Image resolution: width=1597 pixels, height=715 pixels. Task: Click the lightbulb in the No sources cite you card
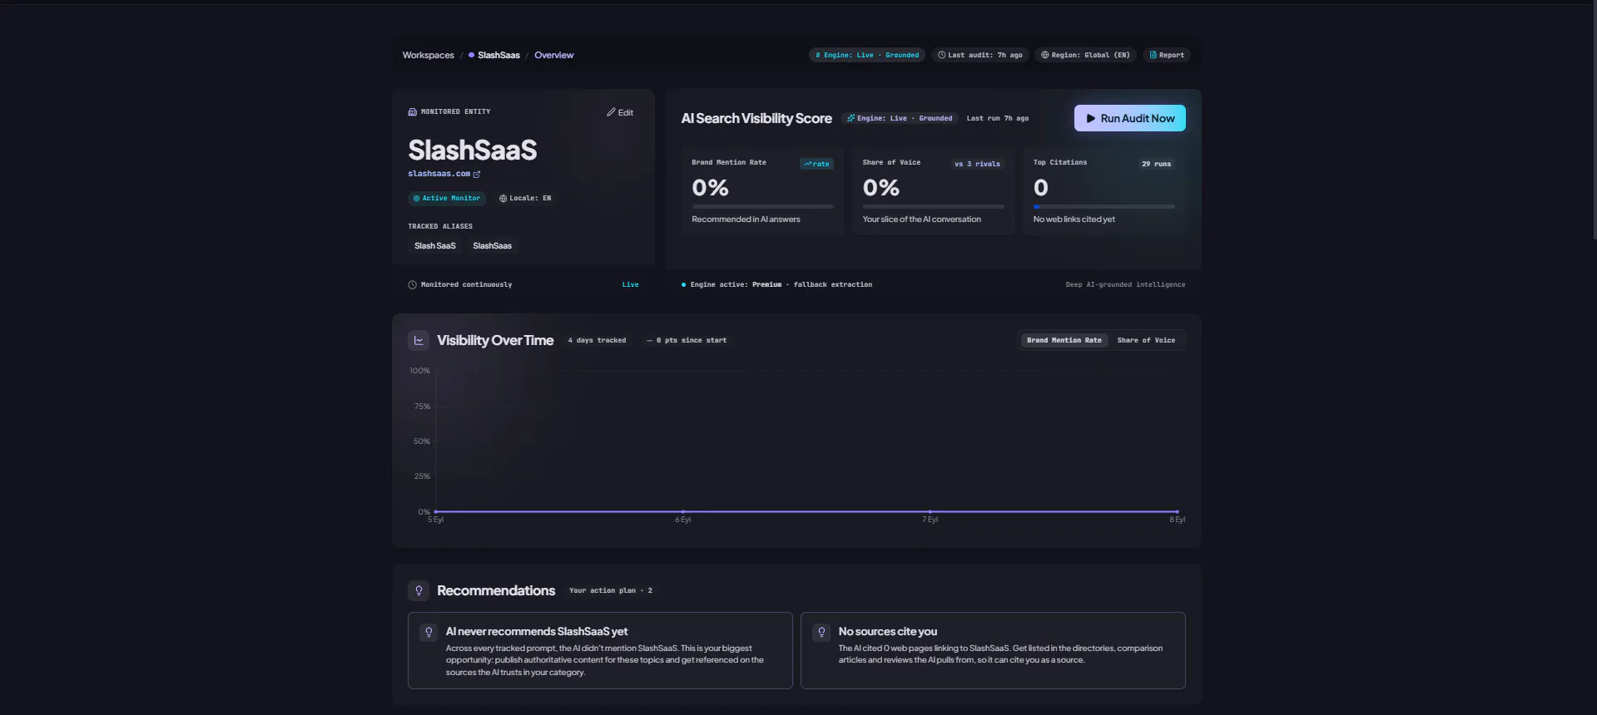coord(821,633)
